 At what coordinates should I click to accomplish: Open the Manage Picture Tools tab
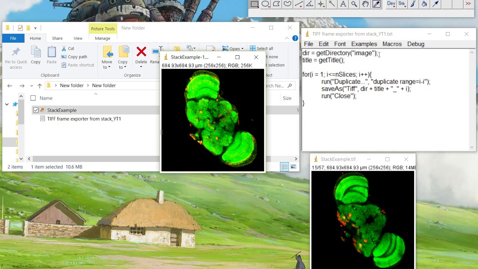click(x=102, y=38)
